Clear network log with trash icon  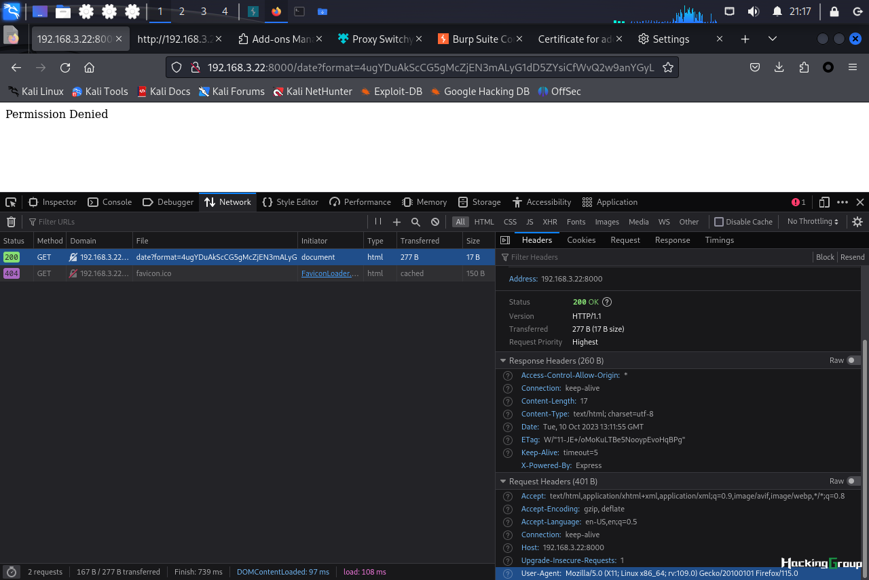click(11, 222)
